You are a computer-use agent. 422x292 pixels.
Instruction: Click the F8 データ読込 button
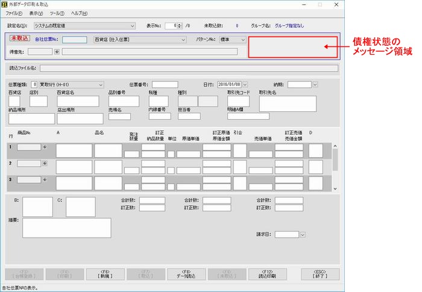click(x=186, y=274)
